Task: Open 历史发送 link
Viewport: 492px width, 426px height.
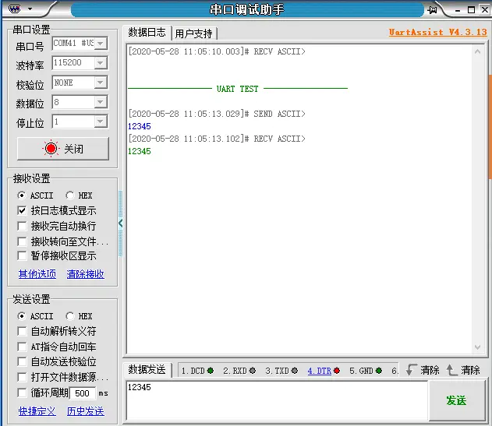Action: click(85, 411)
